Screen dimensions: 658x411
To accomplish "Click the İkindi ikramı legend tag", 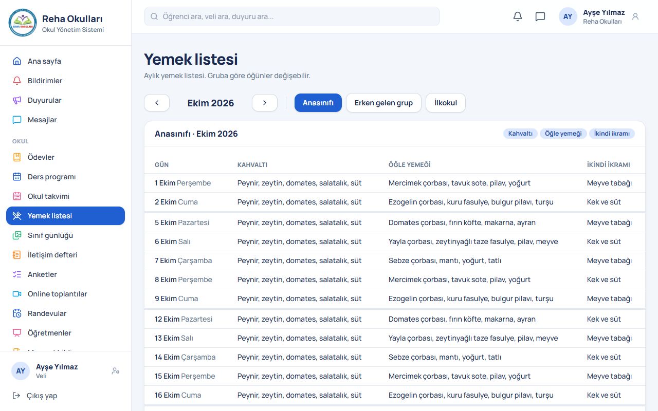I will pyautogui.click(x=612, y=134).
